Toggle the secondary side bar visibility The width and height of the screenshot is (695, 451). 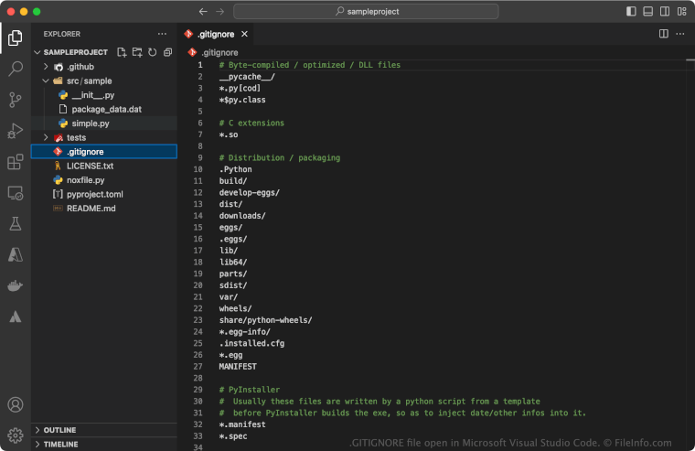coord(664,12)
